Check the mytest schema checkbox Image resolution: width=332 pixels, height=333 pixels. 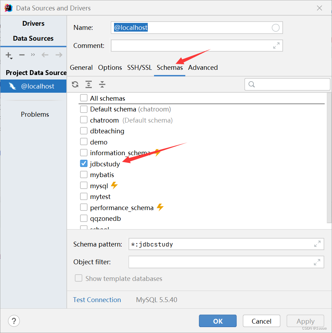click(x=83, y=196)
